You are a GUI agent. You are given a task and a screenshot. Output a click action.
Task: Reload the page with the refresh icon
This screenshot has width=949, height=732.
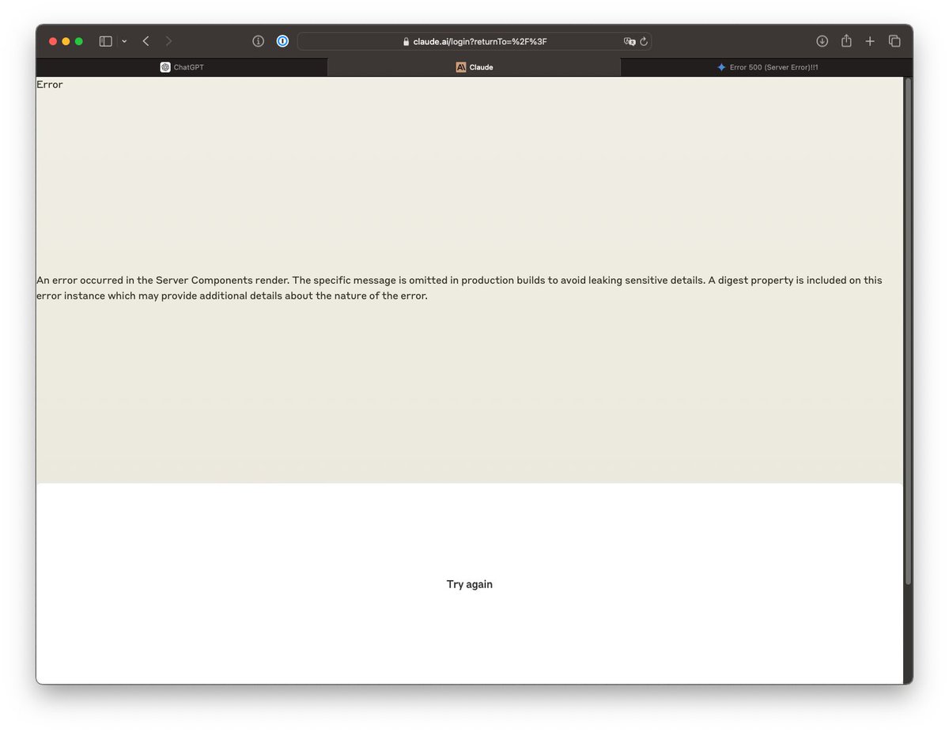coord(644,41)
